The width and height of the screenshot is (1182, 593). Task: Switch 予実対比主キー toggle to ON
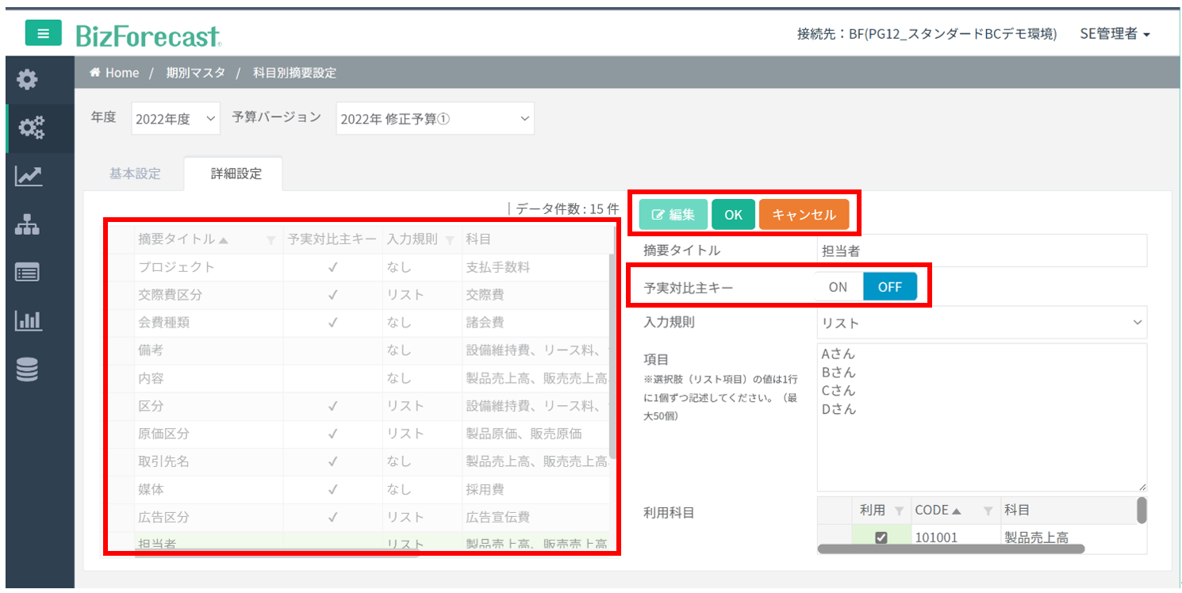click(838, 287)
